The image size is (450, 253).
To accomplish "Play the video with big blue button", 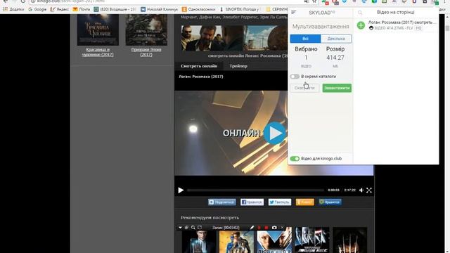I will click(274, 133).
